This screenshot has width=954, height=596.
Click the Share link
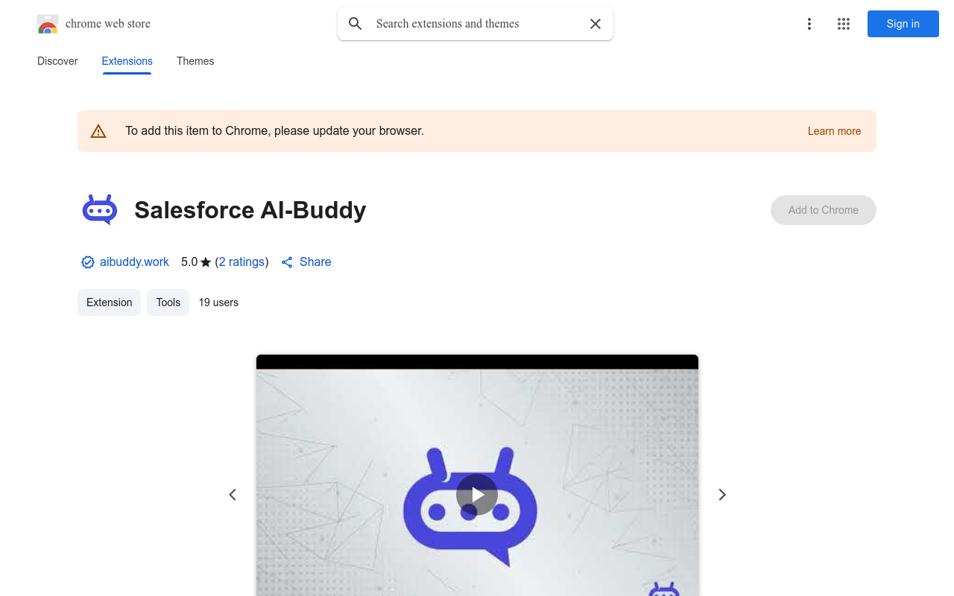306,262
